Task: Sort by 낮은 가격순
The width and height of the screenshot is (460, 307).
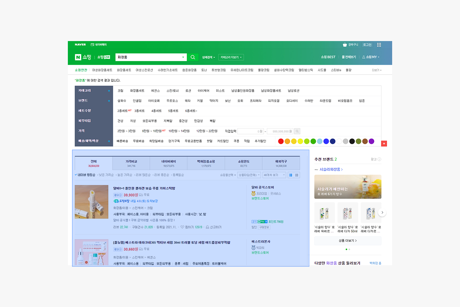Action: click(106, 175)
